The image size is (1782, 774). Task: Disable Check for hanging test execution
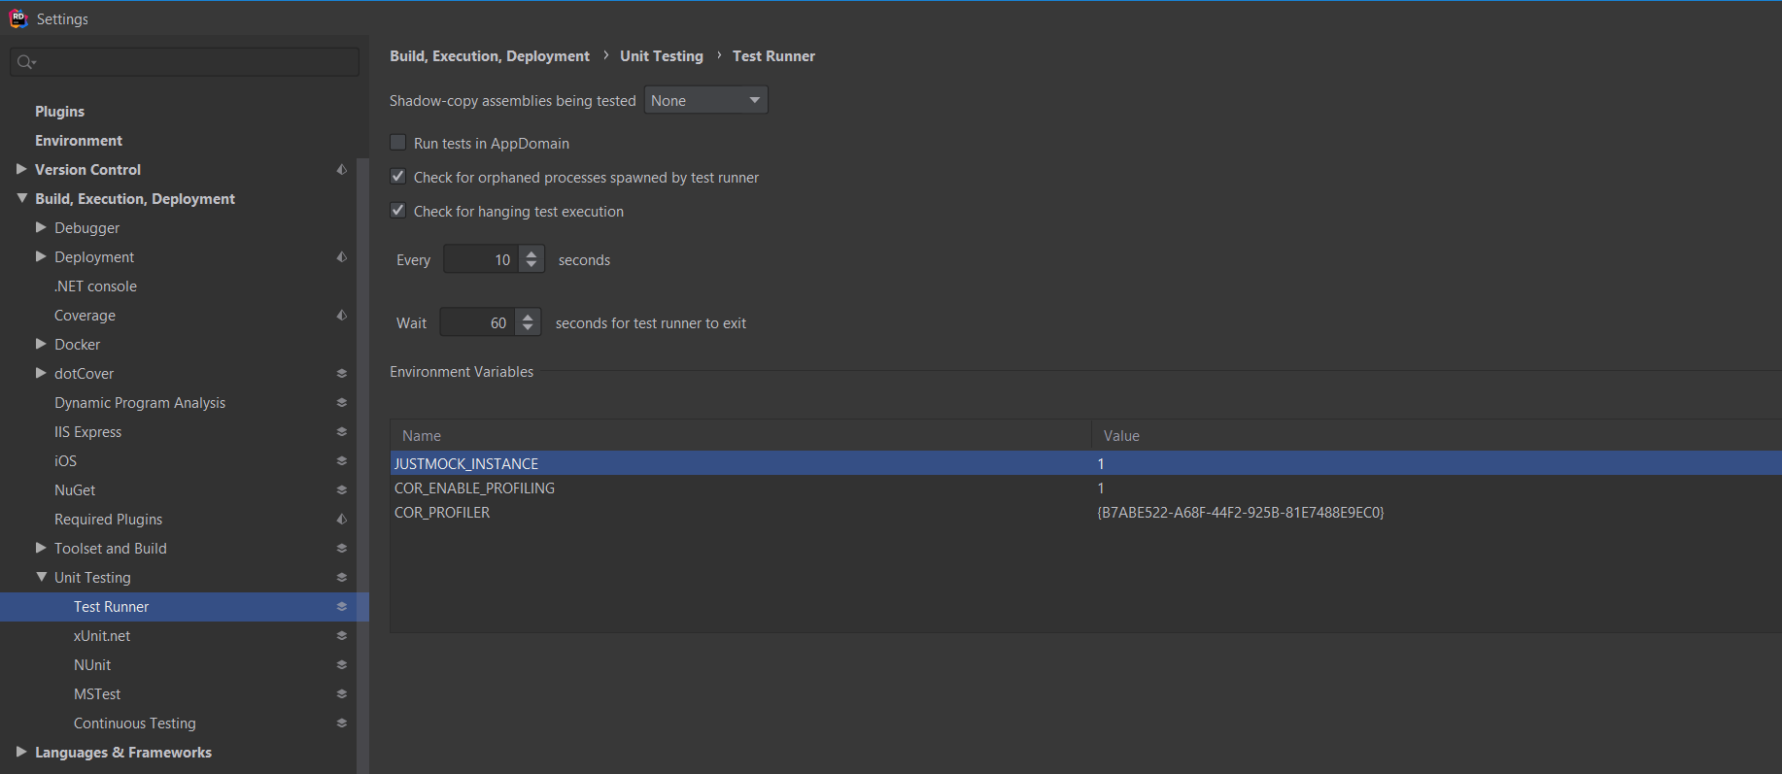point(398,211)
